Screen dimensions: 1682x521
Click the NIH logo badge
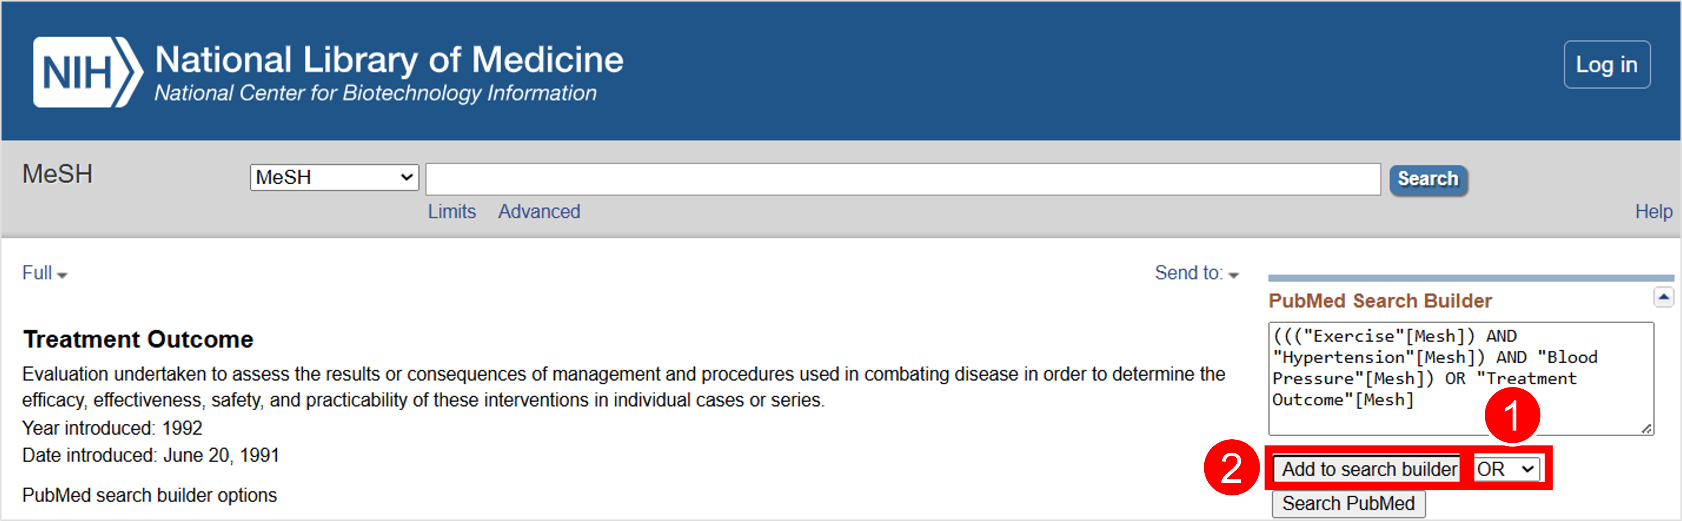[87, 72]
